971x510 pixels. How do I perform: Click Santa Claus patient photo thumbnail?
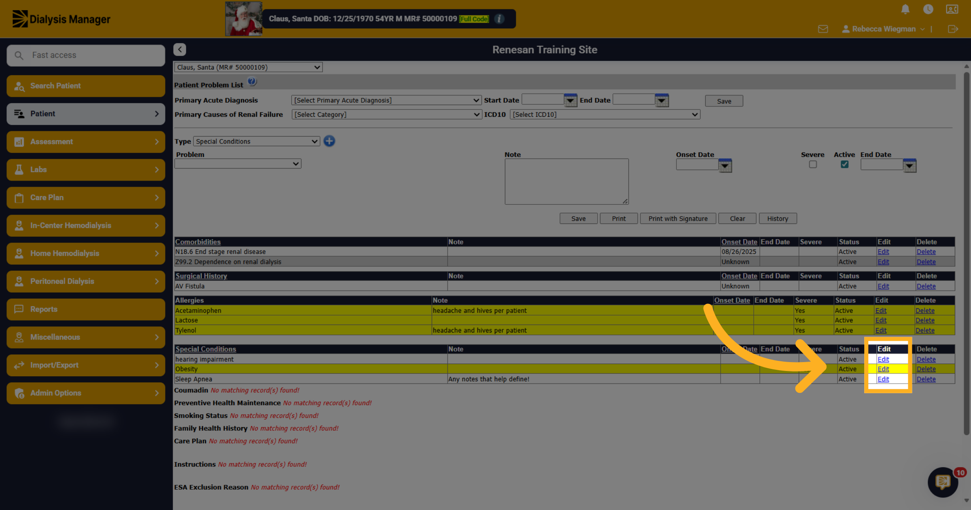click(x=244, y=19)
